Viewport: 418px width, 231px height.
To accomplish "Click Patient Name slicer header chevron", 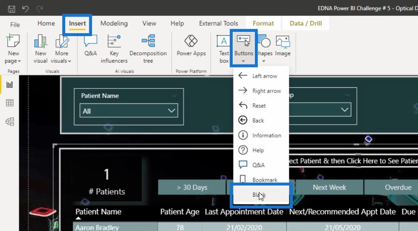I will [x=174, y=95].
